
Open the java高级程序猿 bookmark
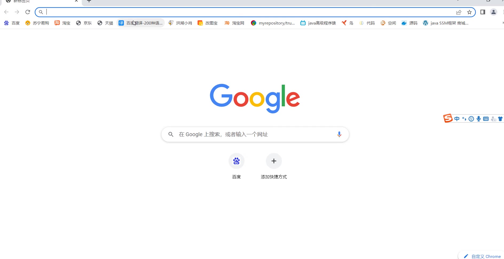coord(318,23)
